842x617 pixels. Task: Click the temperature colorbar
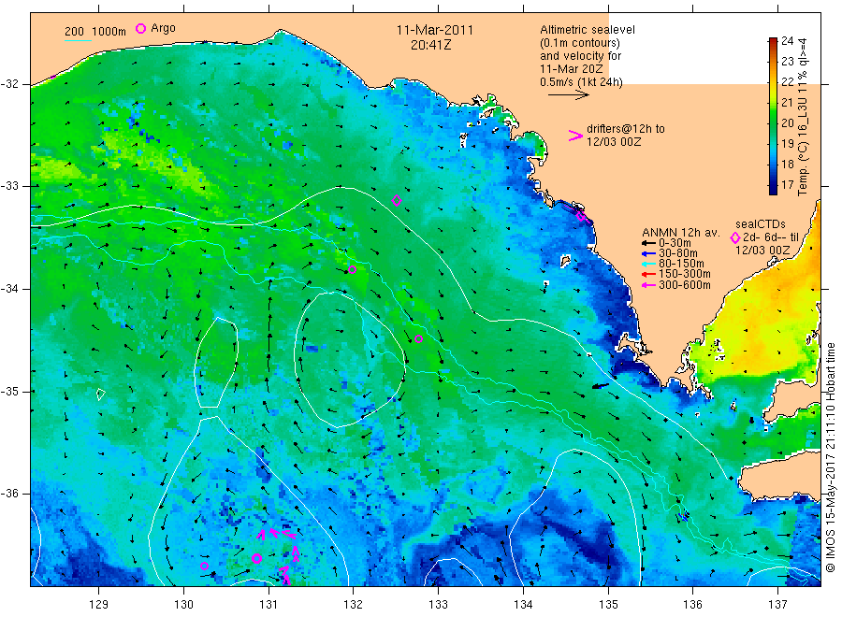point(774,116)
